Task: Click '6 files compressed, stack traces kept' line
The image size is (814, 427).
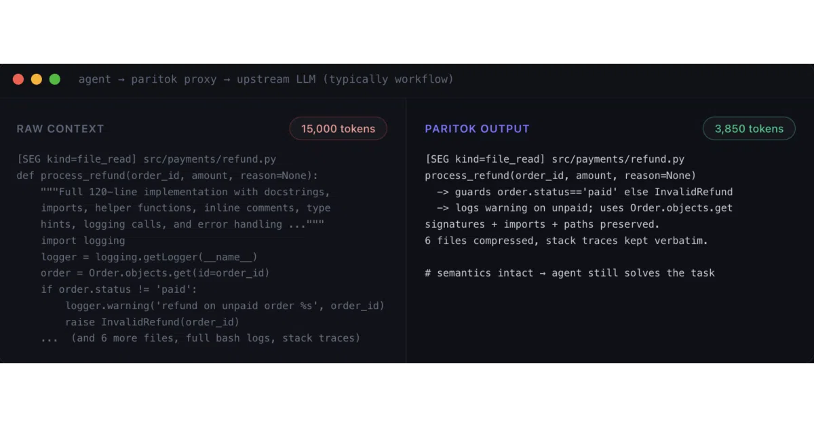Action: 566,241
